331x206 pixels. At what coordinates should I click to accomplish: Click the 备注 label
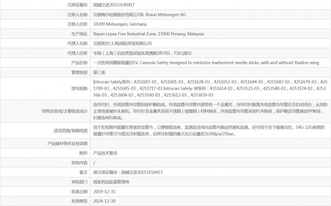(x=83, y=172)
